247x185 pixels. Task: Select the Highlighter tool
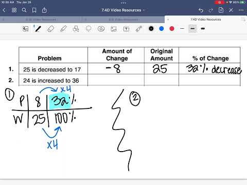pyautogui.click(x=63, y=29)
